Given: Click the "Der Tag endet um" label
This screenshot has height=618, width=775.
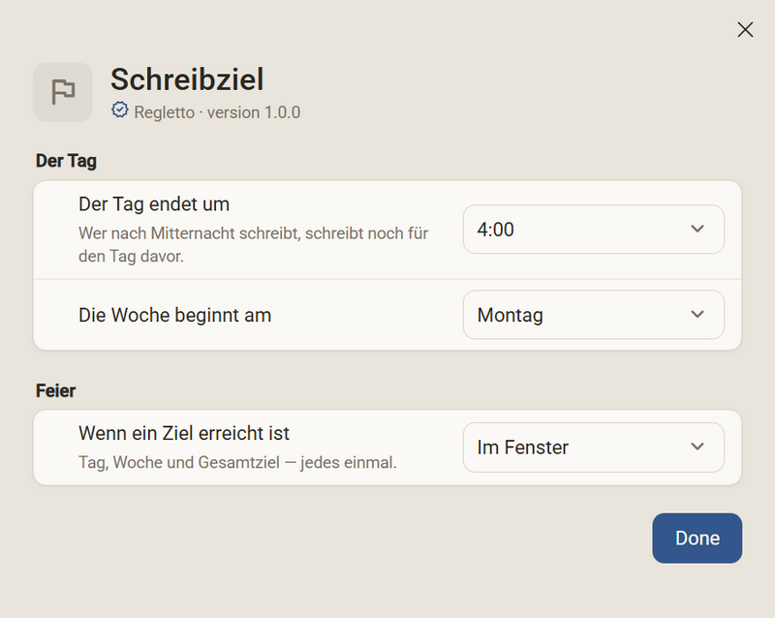Looking at the screenshot, I should [154, 204].
